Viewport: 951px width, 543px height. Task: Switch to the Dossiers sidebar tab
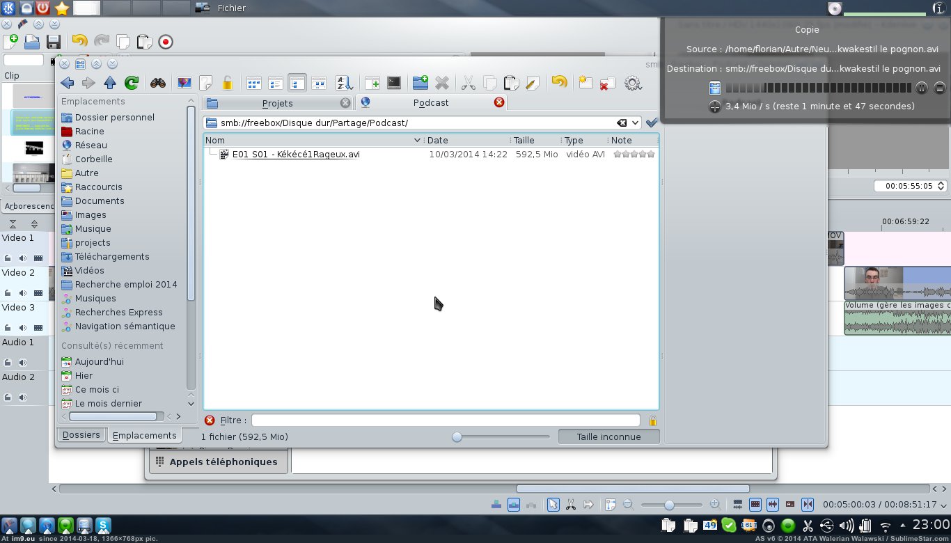click(x=81, y=435)
